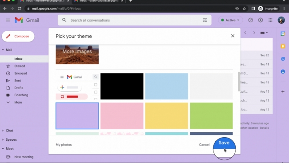Click the browser back arrow

click(x=5, y=8)
